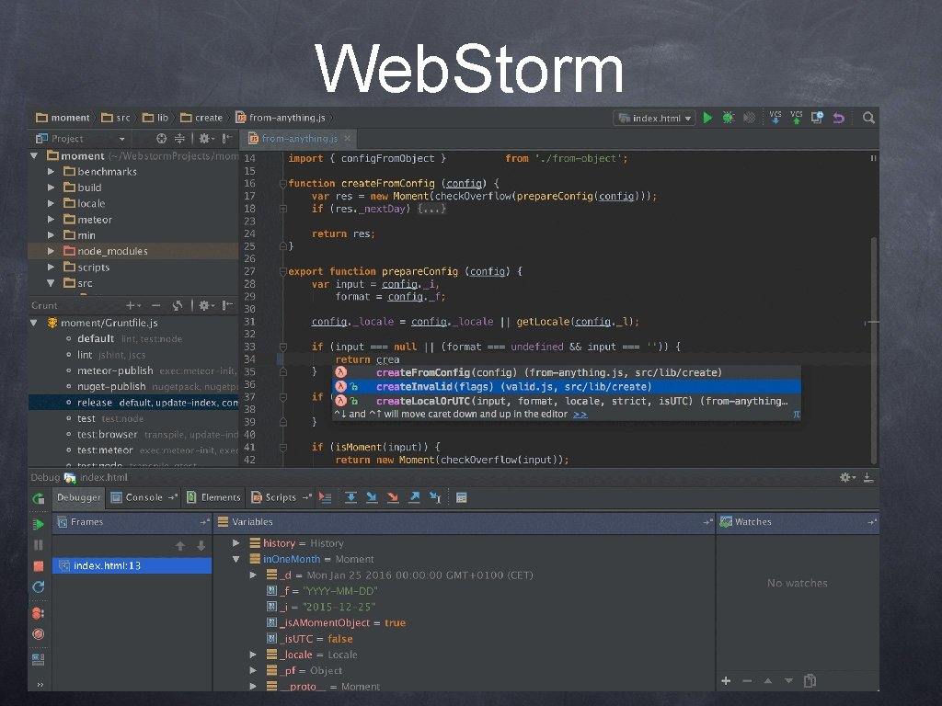Click the lib breadcrumb
This screenshot has height=706, width=942.
(x=155, y=118)
